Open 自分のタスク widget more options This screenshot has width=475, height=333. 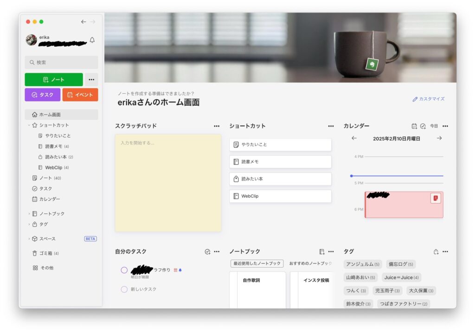(217, 252)
